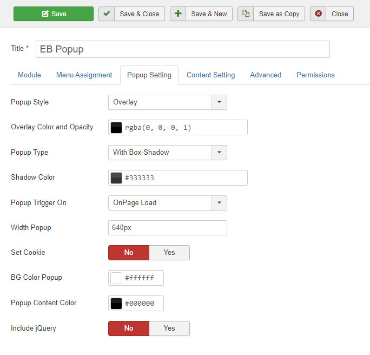The width and height of the screenshot is (370, 355).
Task: Expand the Popup Type dropdown arrow
Action: click(x=219, y=153)
